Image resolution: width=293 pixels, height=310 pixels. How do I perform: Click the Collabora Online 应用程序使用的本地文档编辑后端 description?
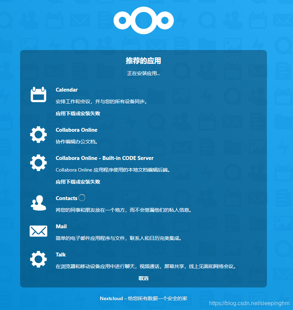click(113, 170)
